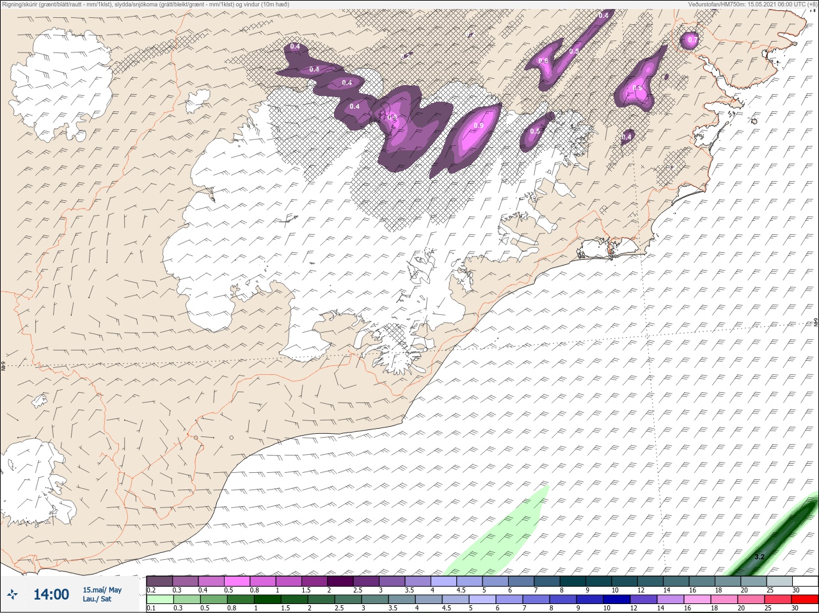Screen dimensions: 819x613
Task: Select lower legend swatch between 0.1 and 0.3
Action: (159, 600)
